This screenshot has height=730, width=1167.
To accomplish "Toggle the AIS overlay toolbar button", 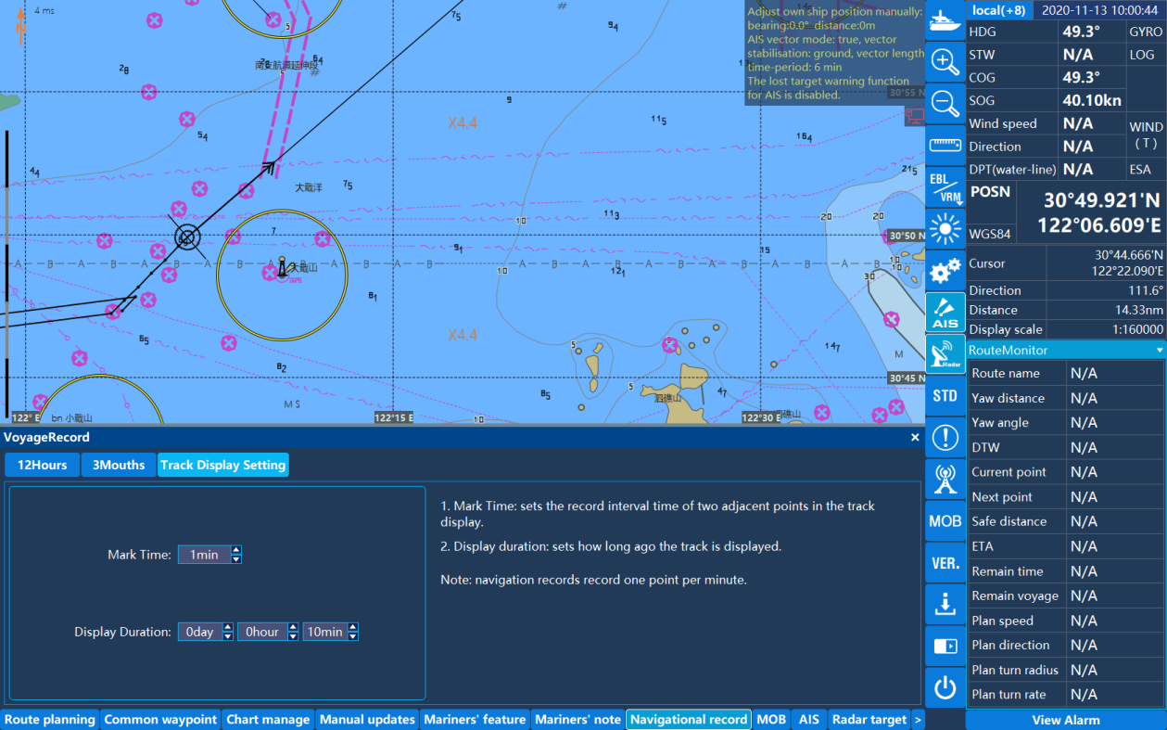I will (x=945, y=312).
